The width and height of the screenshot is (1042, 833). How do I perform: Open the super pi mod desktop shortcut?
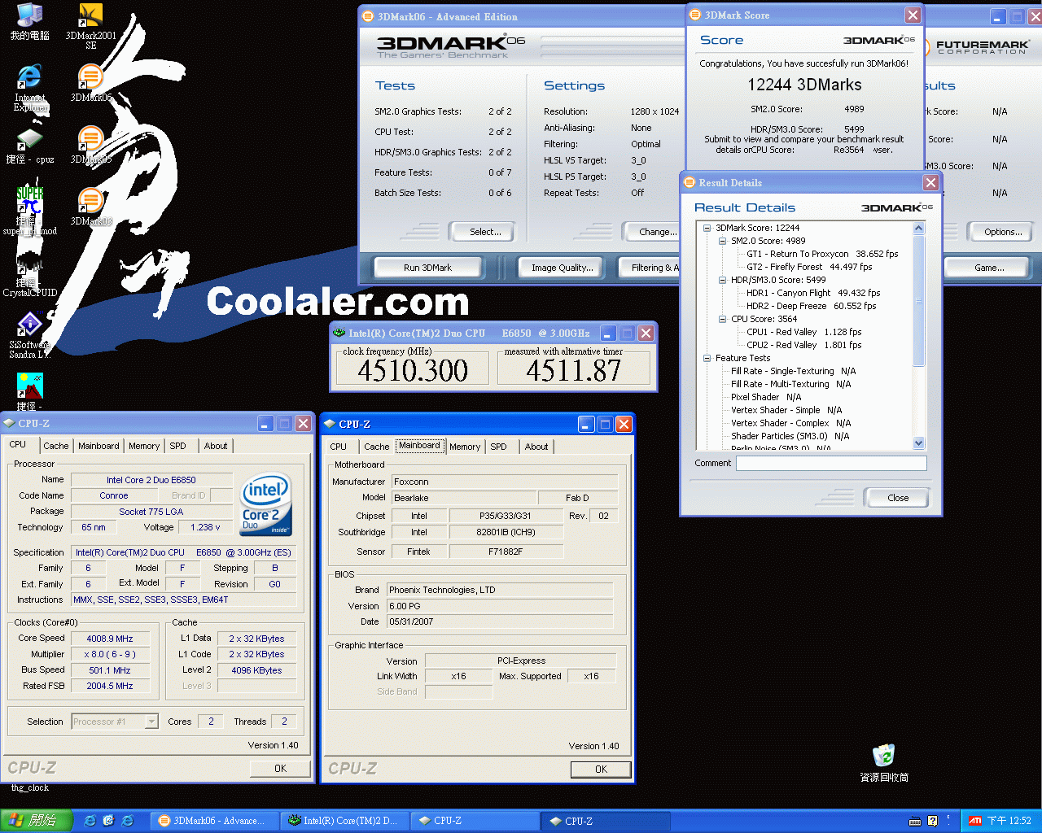(29, 212)
